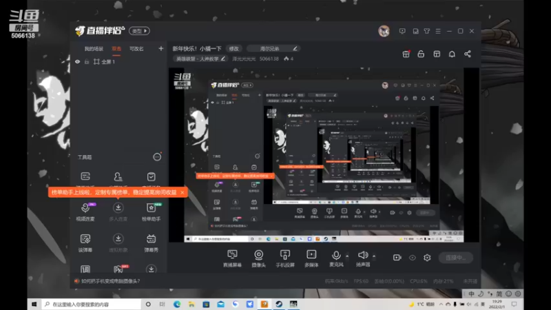Open File Explorer from the taskbar
The height and width of the screenshot is (310, 551).
(191, 304)
